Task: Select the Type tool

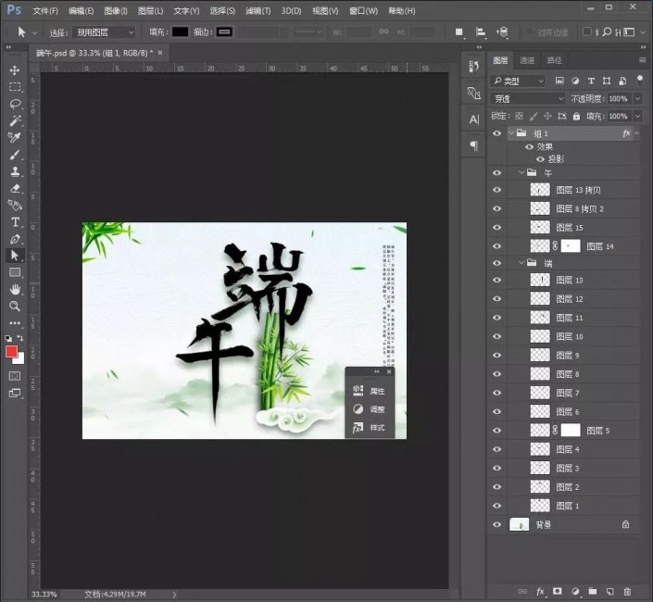Action: [15, 222]
